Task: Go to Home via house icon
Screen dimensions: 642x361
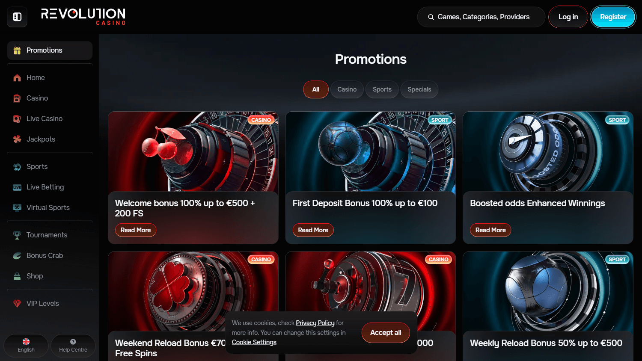Action: 17,78
